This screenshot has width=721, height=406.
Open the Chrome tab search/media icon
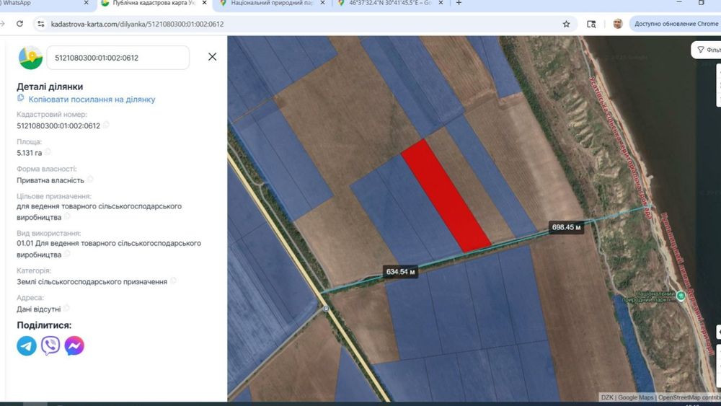tap(591, 24)
